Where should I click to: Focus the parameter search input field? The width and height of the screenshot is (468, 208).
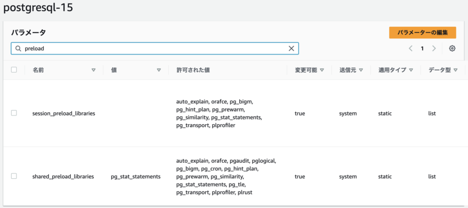point(155,48)
